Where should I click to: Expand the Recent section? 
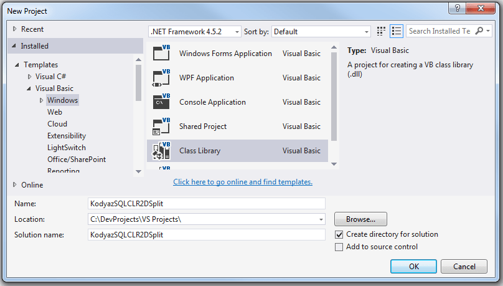click(x=14, y=29)
